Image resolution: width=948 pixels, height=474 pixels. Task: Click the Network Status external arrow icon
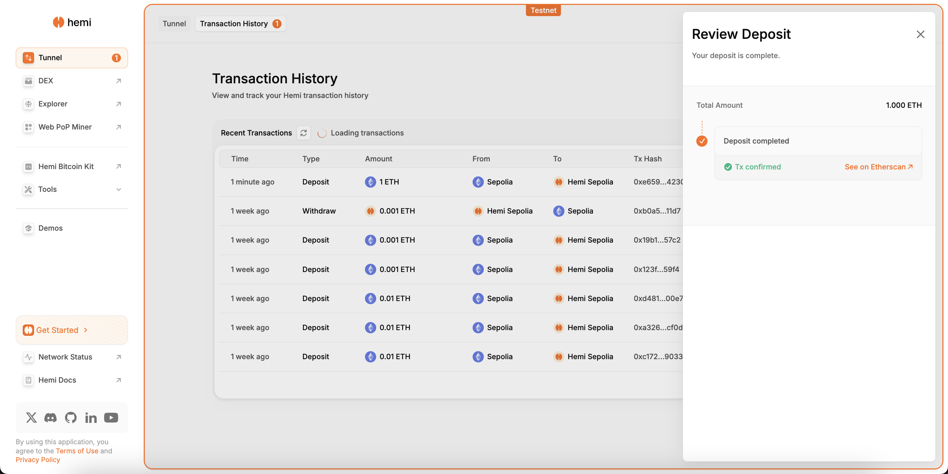click(x=118, y=357)
